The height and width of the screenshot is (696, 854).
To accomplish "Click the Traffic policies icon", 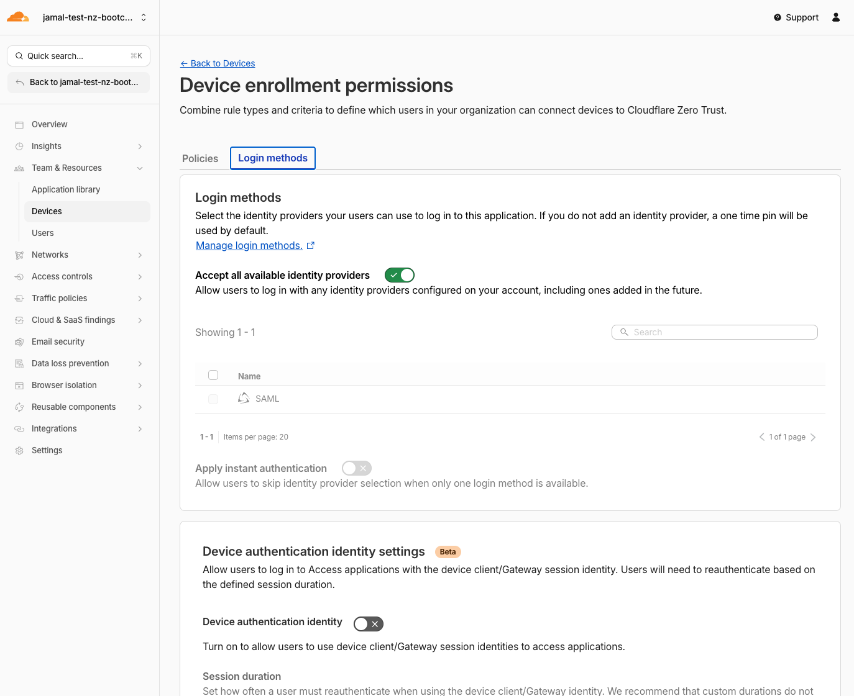I will [x=19, y=299].
